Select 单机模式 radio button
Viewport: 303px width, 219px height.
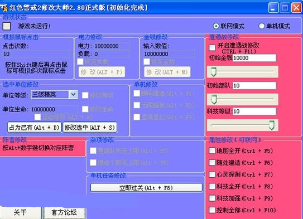261,26
